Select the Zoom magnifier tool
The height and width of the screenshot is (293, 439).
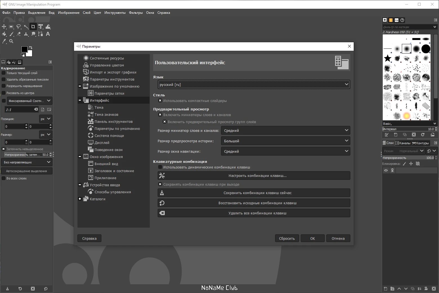pyautogui.click(x=11, y=41)
